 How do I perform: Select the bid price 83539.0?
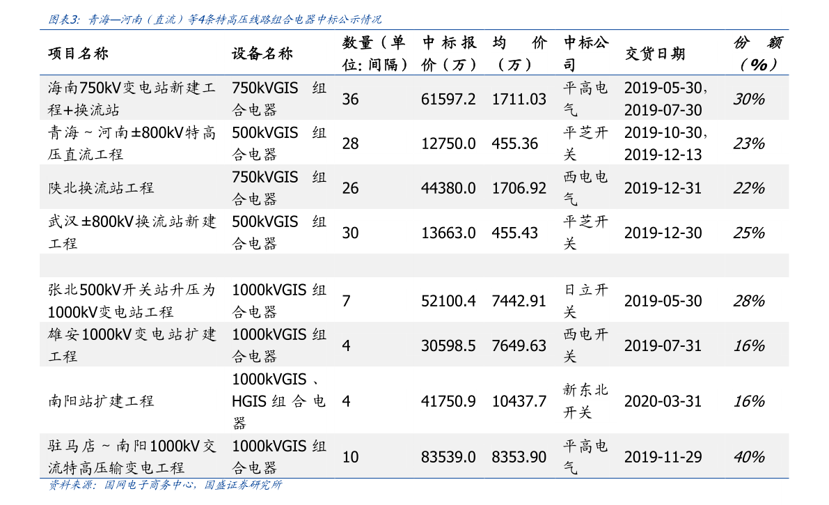[x=448, y=457]
